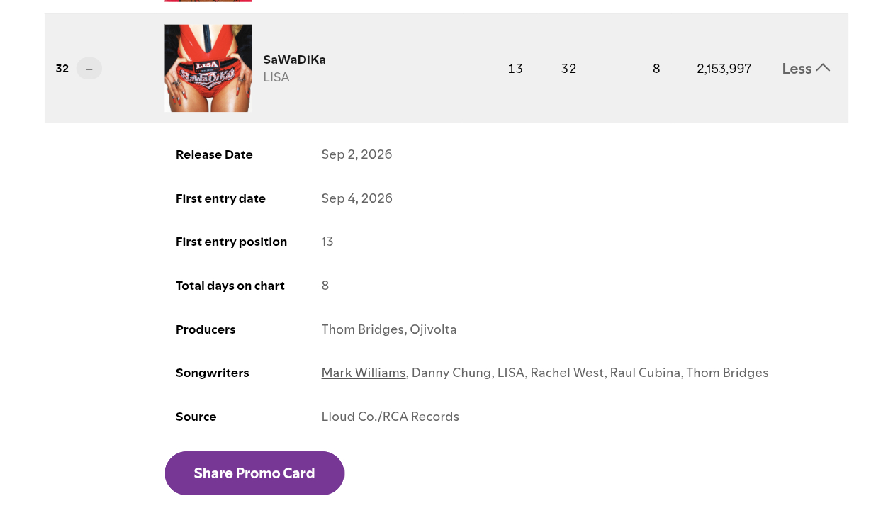Viewport: 893px width, 508px height.
Task: Select the source Lloud Co./RCA Records
Action: (391, 417)
